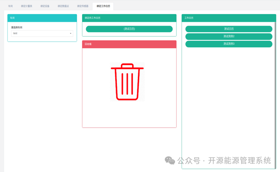The image size is (280, 172).
Task: Switch to the 绑定计量表 tab
Action: (x=26, y=6)
